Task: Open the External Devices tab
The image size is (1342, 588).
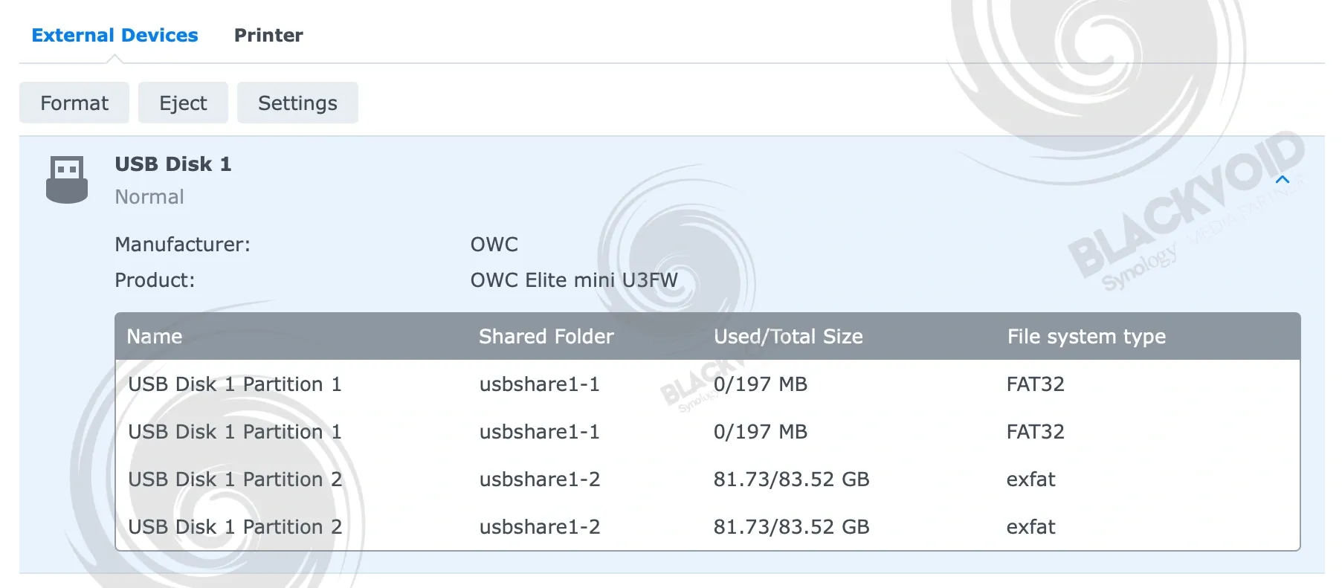Action: coord(114,35)
